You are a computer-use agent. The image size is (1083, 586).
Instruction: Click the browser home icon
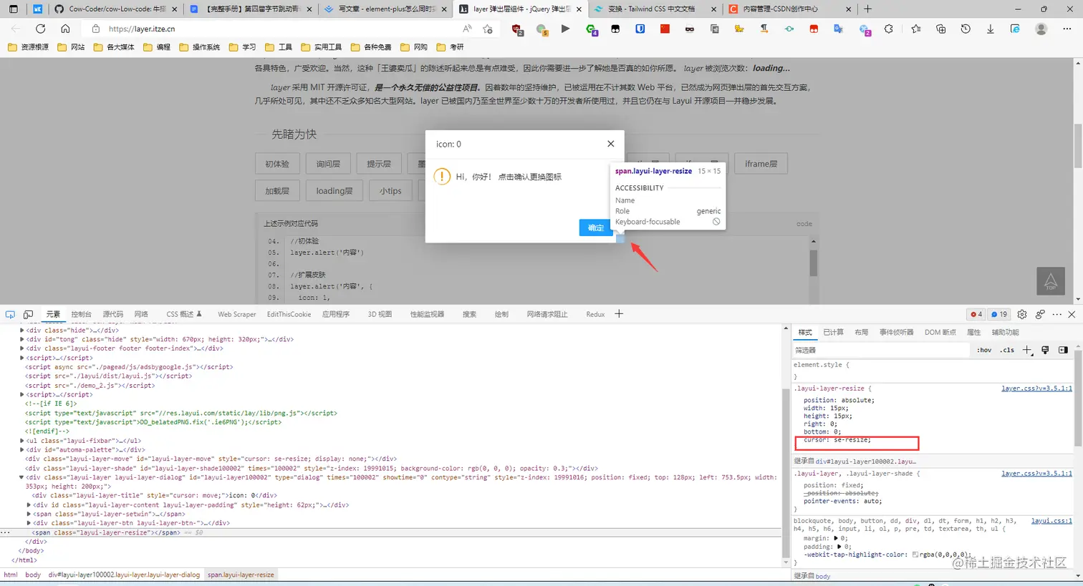pyautogui.click(x=64, y=29)
